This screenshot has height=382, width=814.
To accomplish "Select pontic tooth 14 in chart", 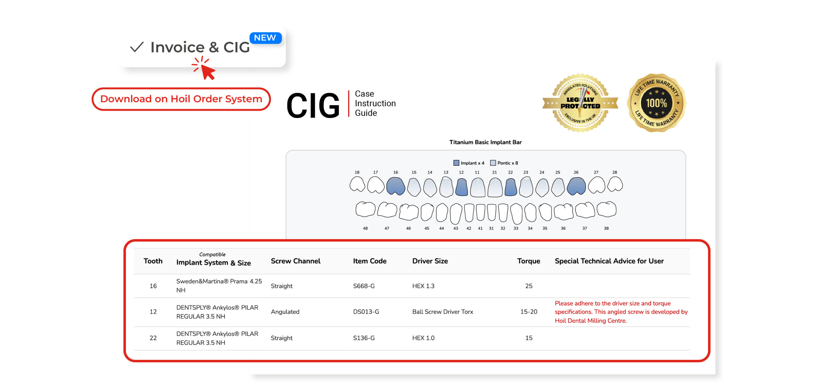I will click(430, 187).
